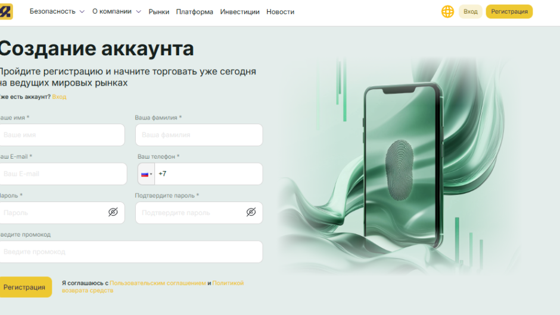Image resolution: width=560 pixels, height=315 pixels.
Task: Navigate to Новости
Action: 280,12
